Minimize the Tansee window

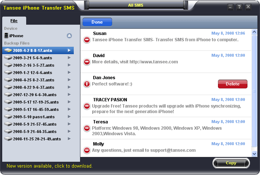(230, 7)
